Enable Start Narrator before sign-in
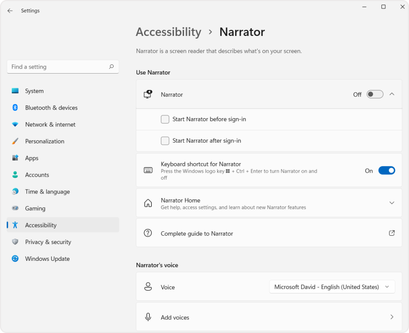409x333 pixels. pos(165,119)
